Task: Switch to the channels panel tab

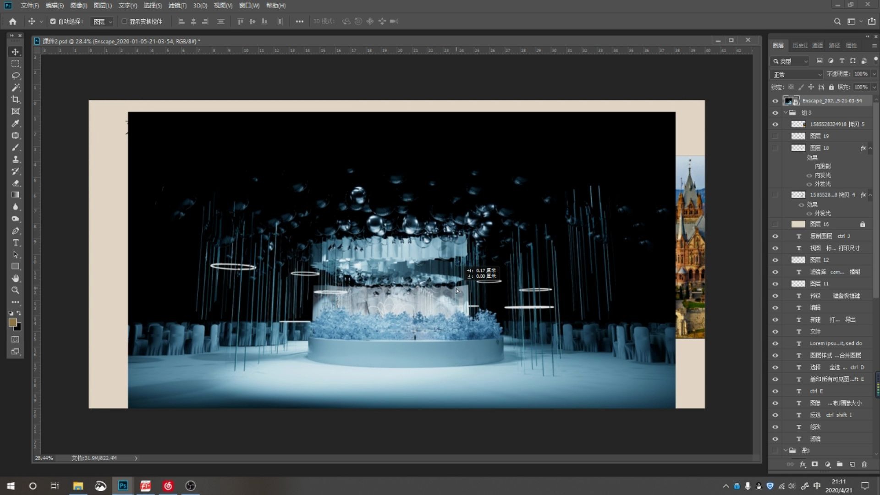Action: (x=817, y=45)
